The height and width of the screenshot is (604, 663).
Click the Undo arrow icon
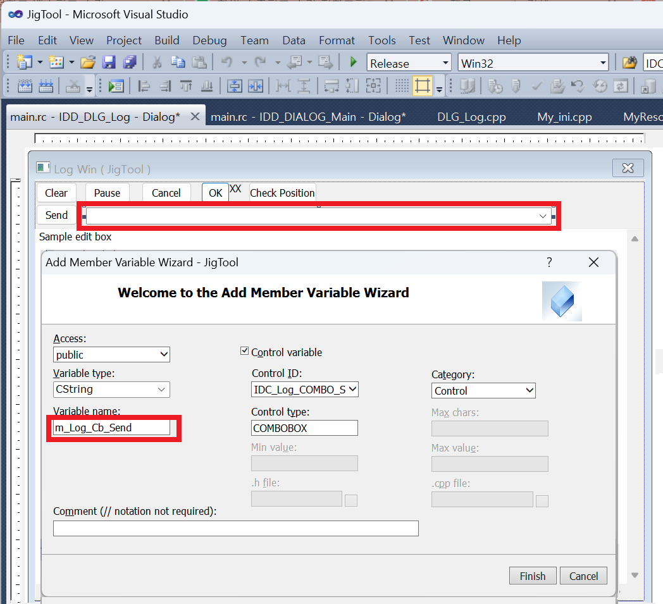(227, 63)
